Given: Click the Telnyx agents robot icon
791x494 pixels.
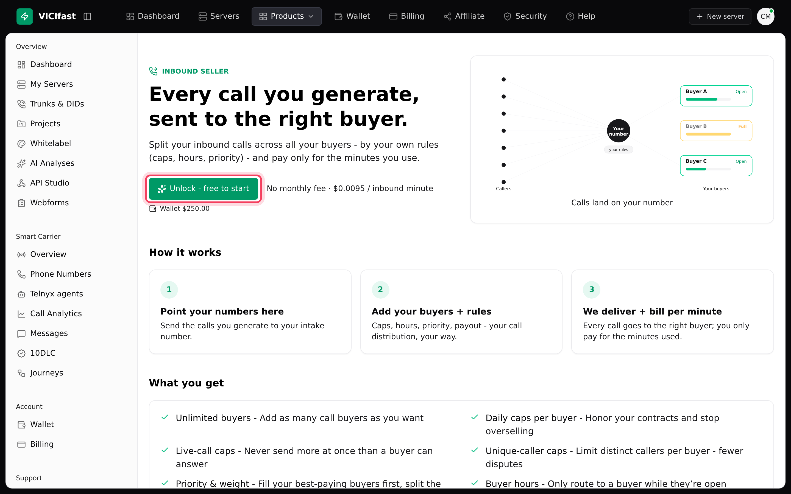Looking at the screenshot, I should point(21,294).
